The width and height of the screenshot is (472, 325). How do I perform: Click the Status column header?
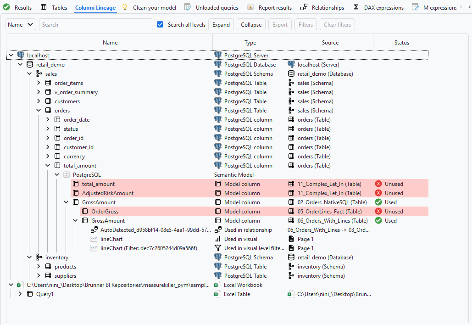click(x=401, y=43)
